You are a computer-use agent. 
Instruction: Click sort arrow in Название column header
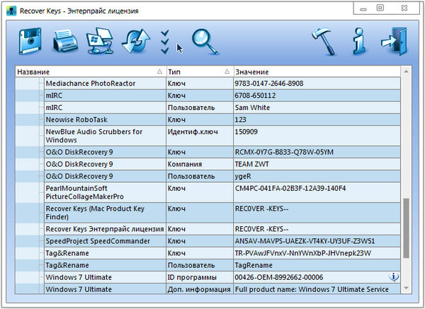click(x=159, y=72)
